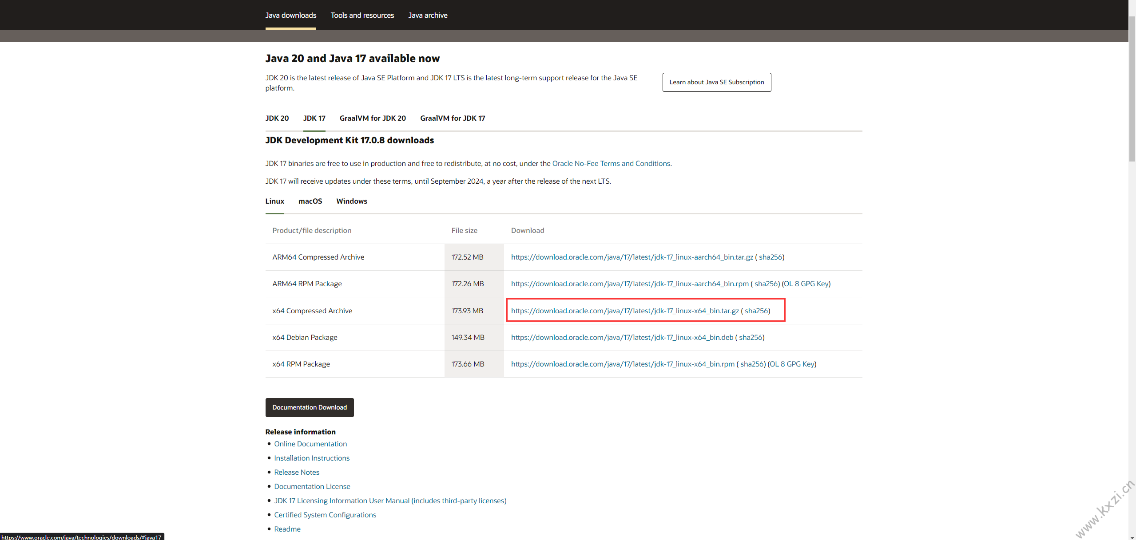Open the Java archive nav tab
This screenshot has height=540, width=1136.
(x=428, y=15)
